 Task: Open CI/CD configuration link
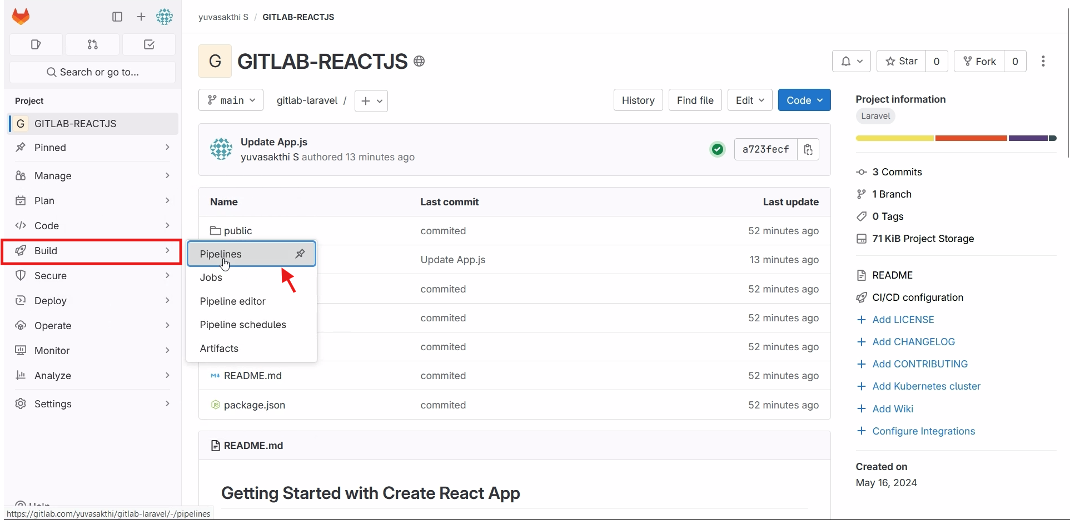pos(918,297)
